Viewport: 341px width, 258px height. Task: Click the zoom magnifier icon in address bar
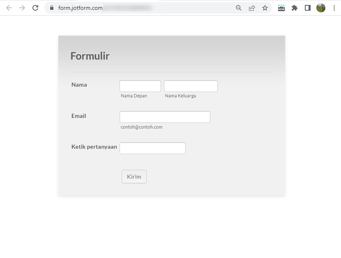pyautogui.click(x=239, y=8)
